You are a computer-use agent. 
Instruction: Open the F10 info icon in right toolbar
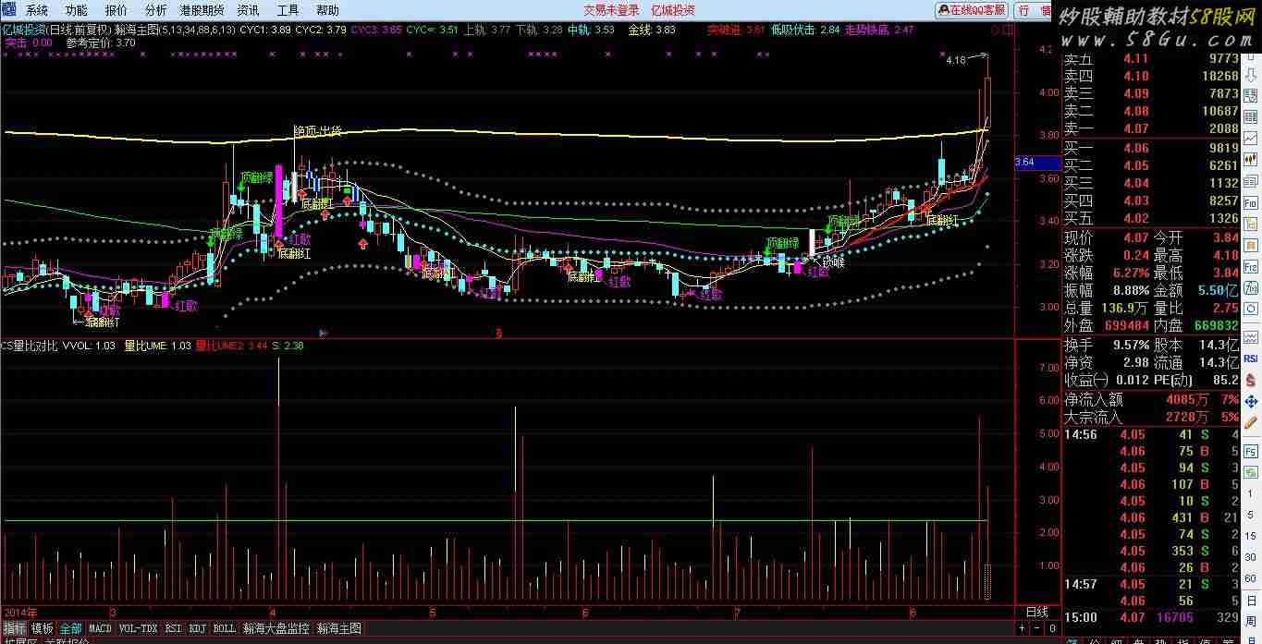point(1250,202)
